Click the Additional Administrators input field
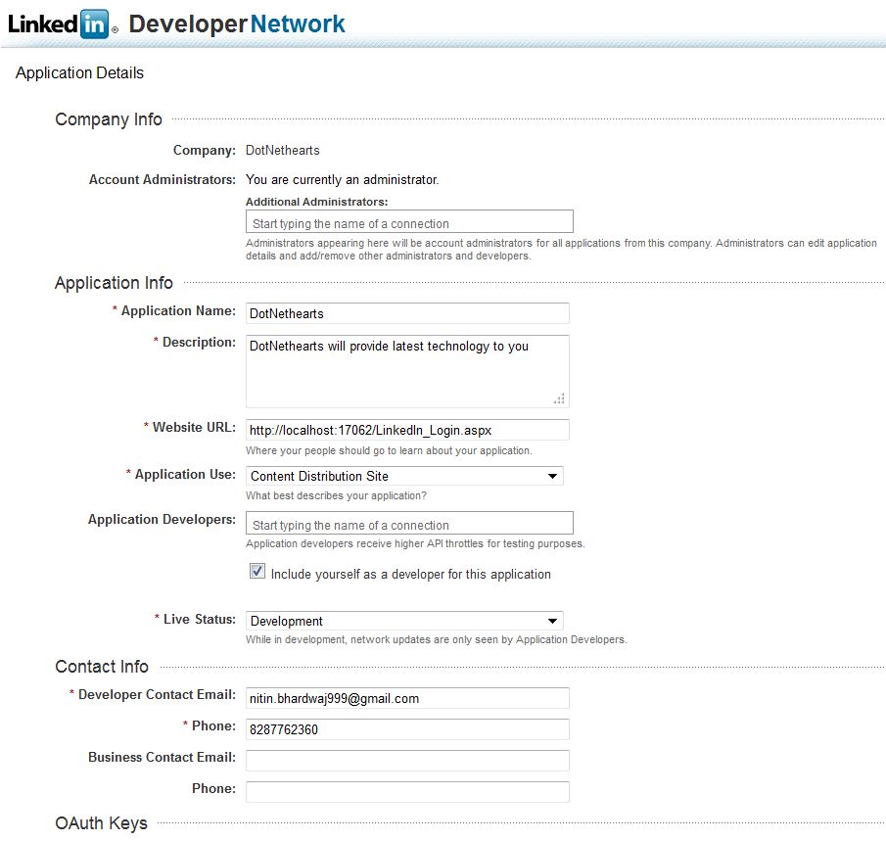 409,220
